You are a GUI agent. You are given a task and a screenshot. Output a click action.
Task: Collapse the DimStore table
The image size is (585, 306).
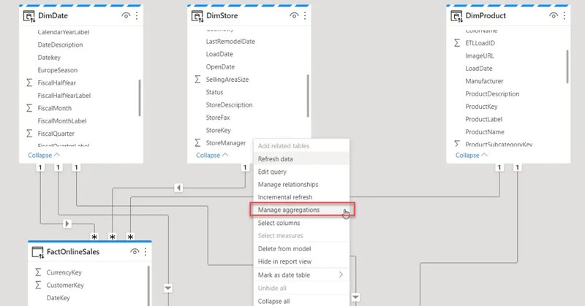212,155
